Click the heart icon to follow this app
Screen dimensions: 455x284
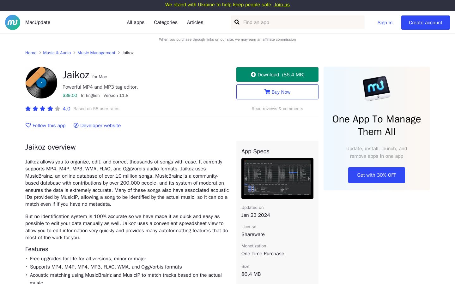[28, 125]
